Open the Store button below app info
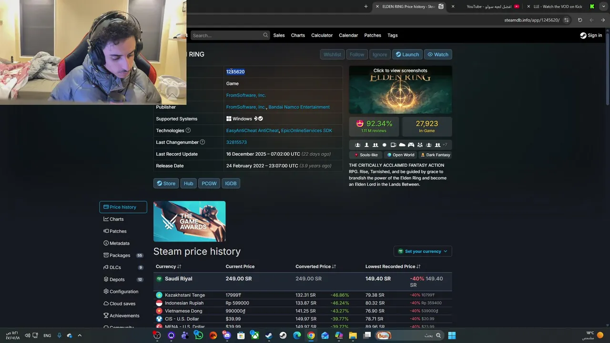Screen dimensions: 610x343 (166, 183)
